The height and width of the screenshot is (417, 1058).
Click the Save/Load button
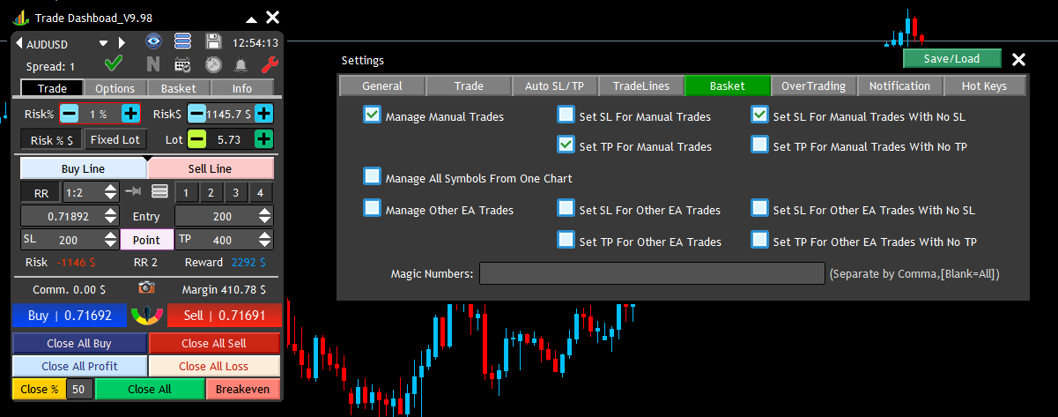coord(952,59)
